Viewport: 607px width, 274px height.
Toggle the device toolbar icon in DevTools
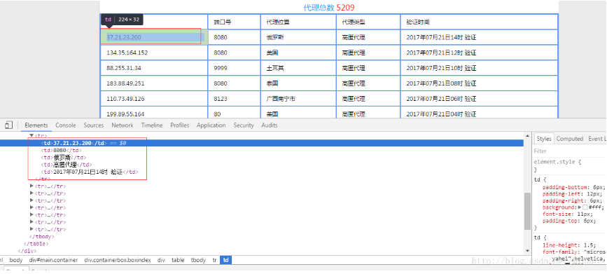point(9,125)
